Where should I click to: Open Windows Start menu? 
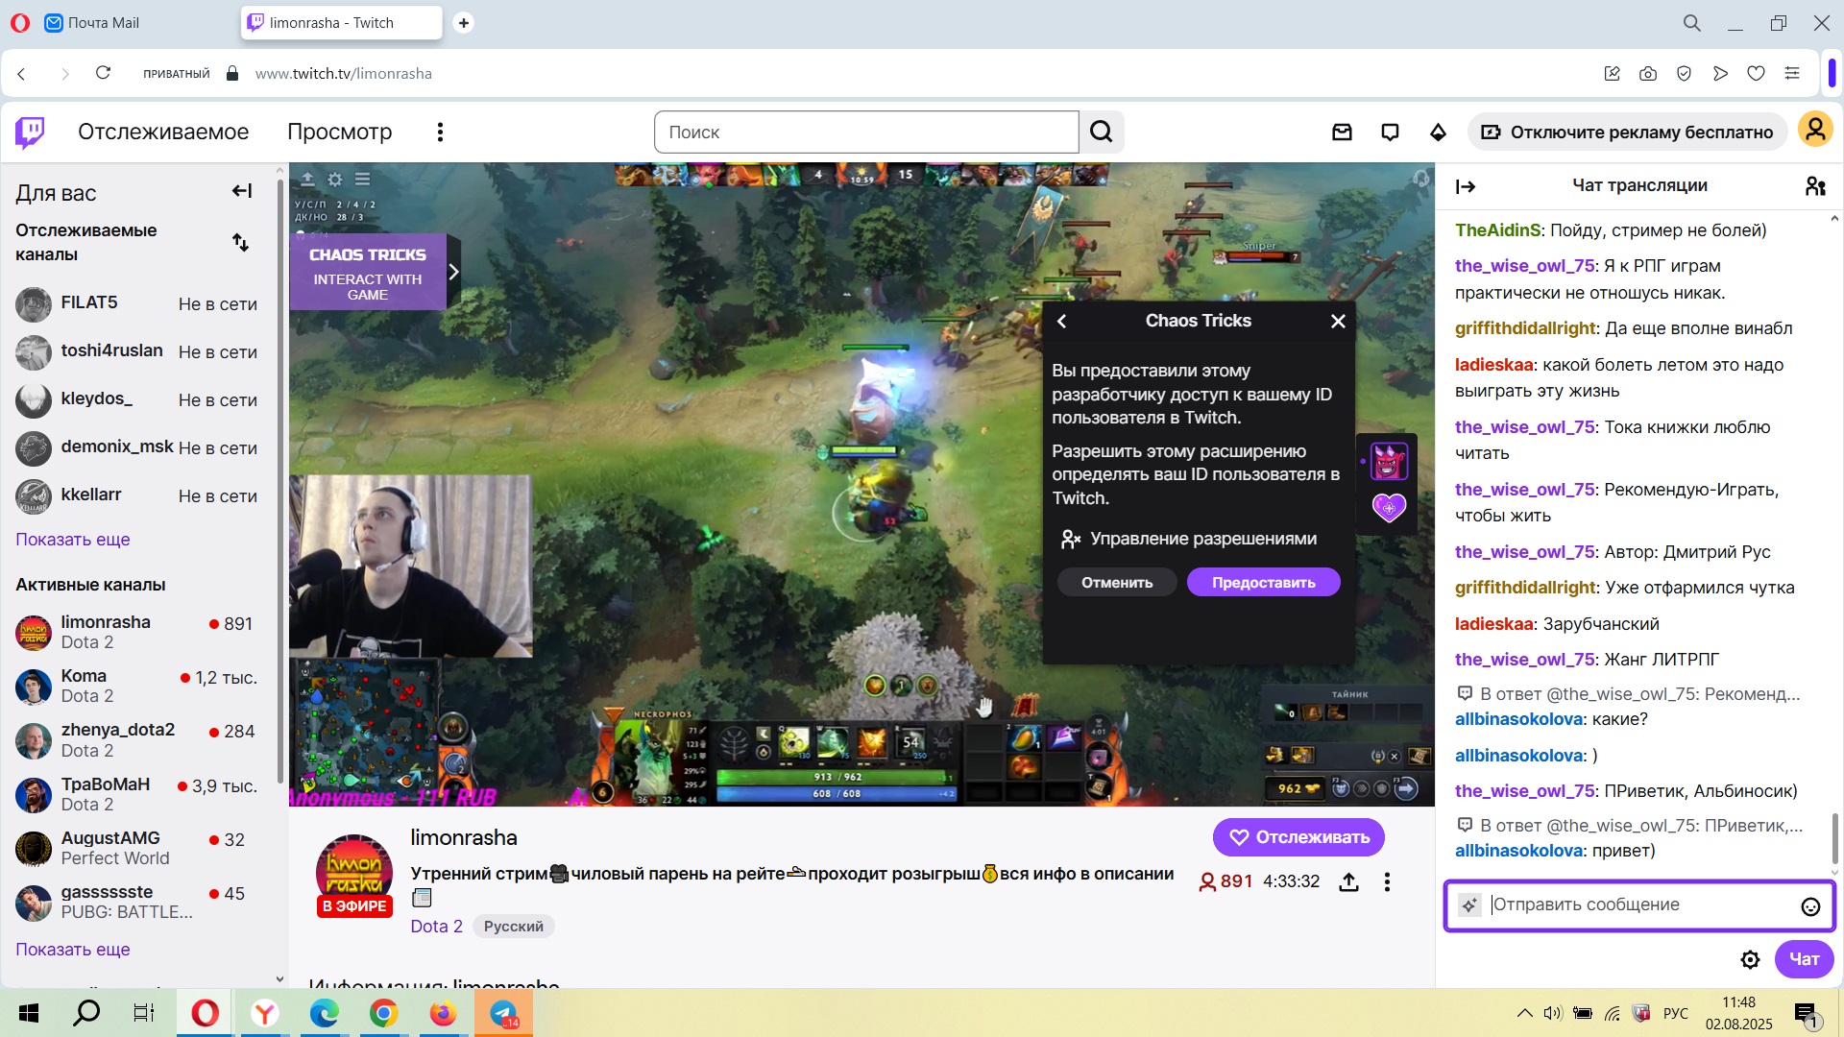[29, 1013]
